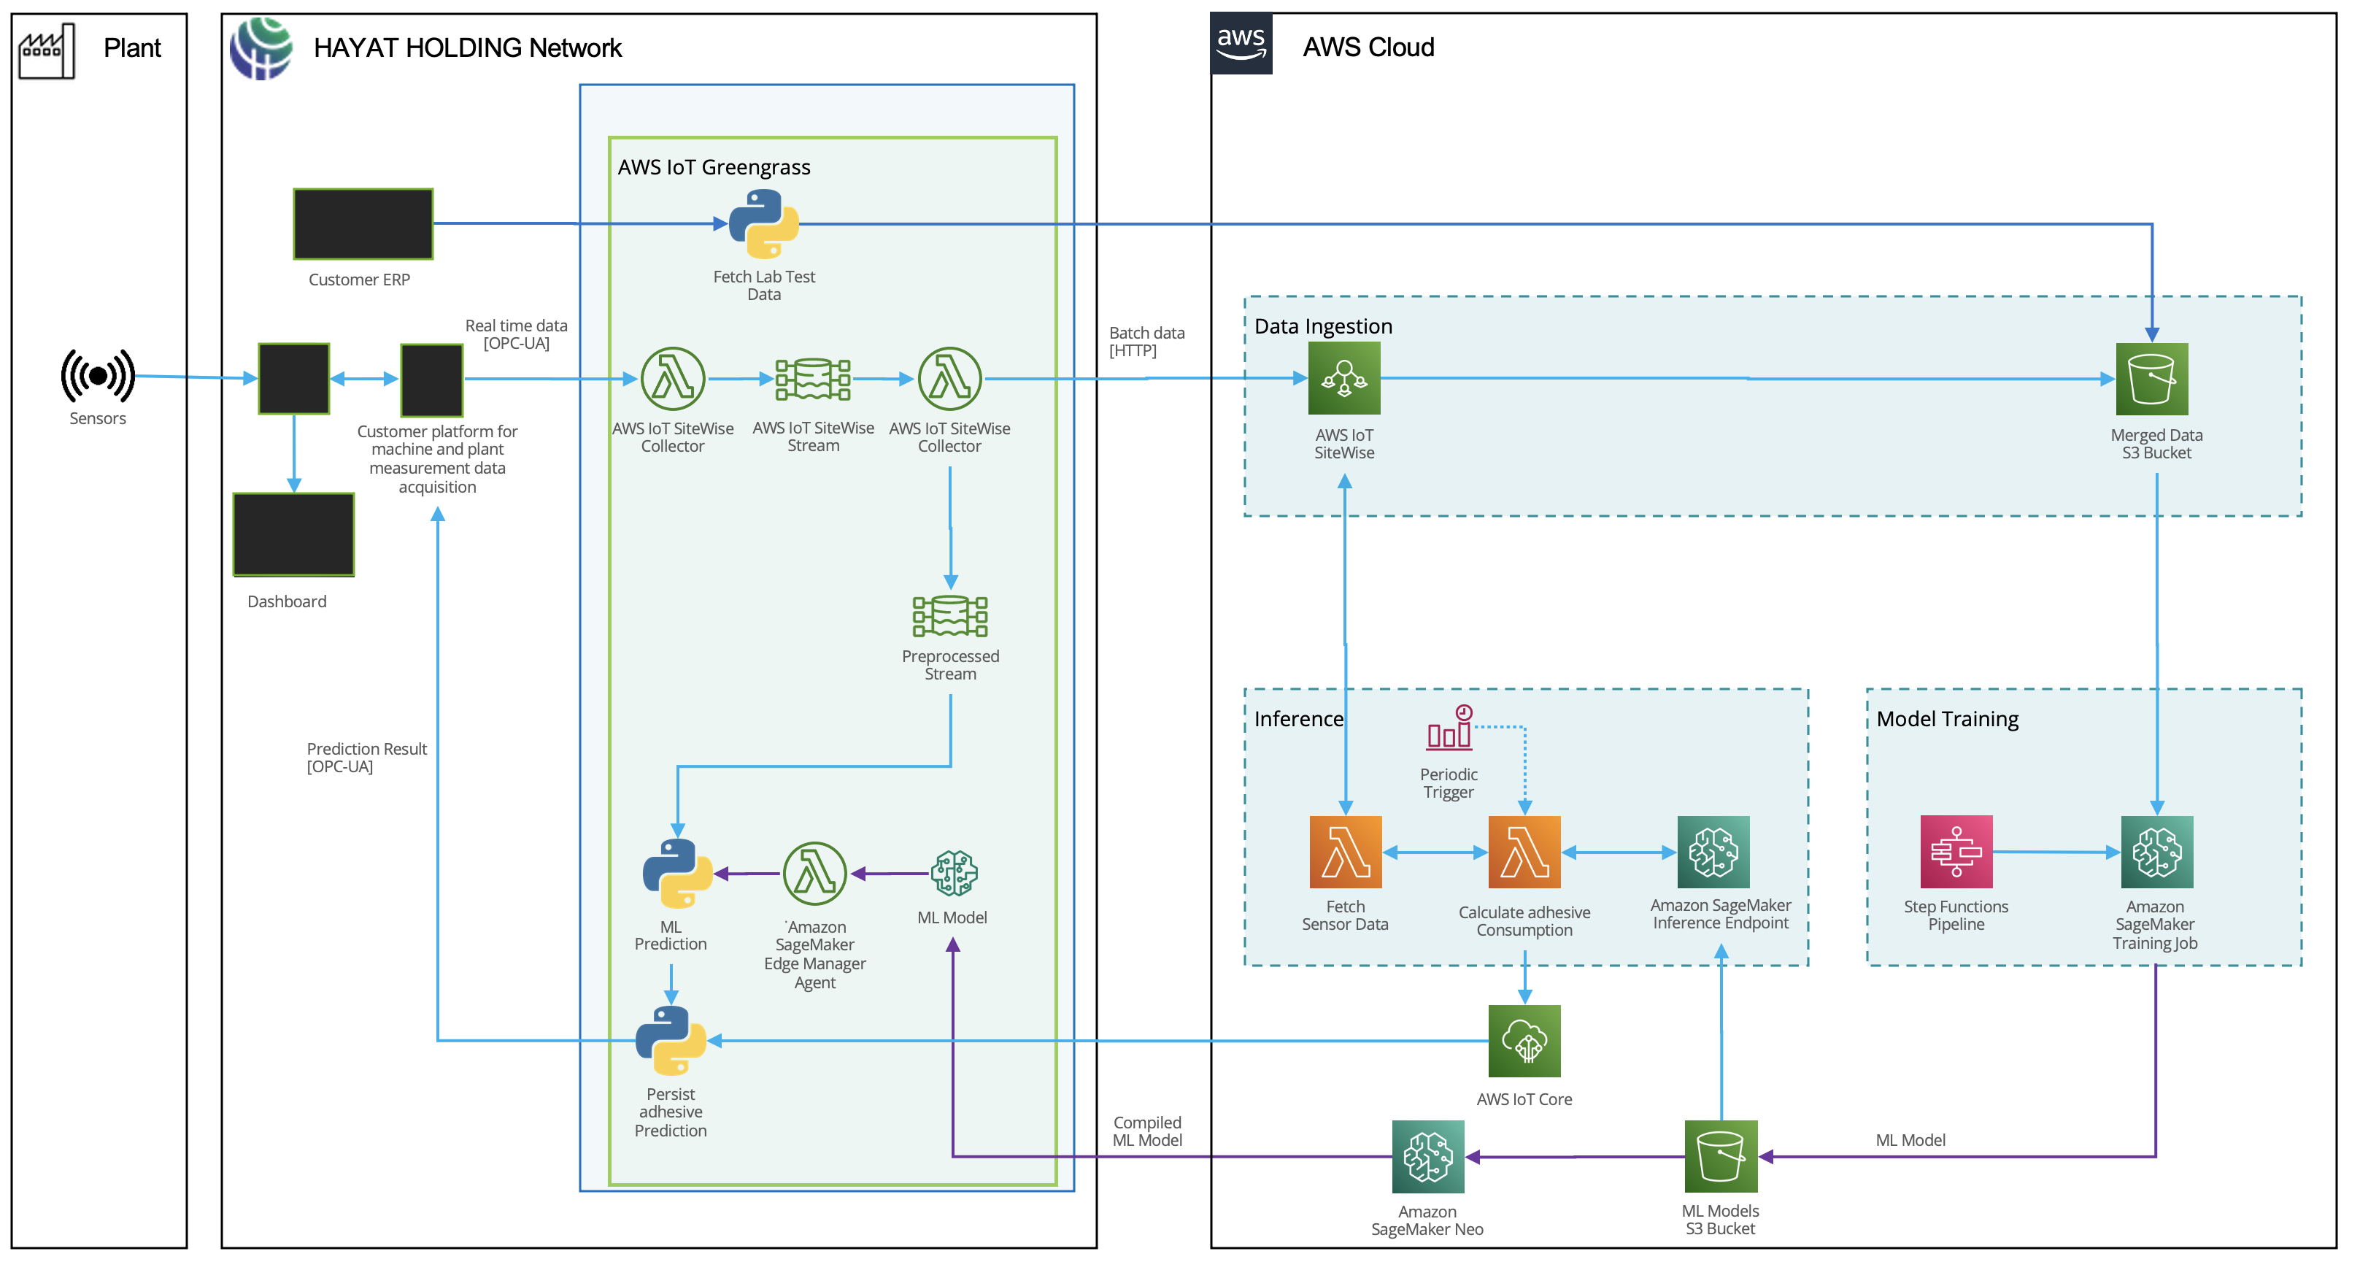Screen dimensions: 2360x1270
Task: Click Calculate adhesive Consumption lambda icon
Action: [x=1524, y=853]
